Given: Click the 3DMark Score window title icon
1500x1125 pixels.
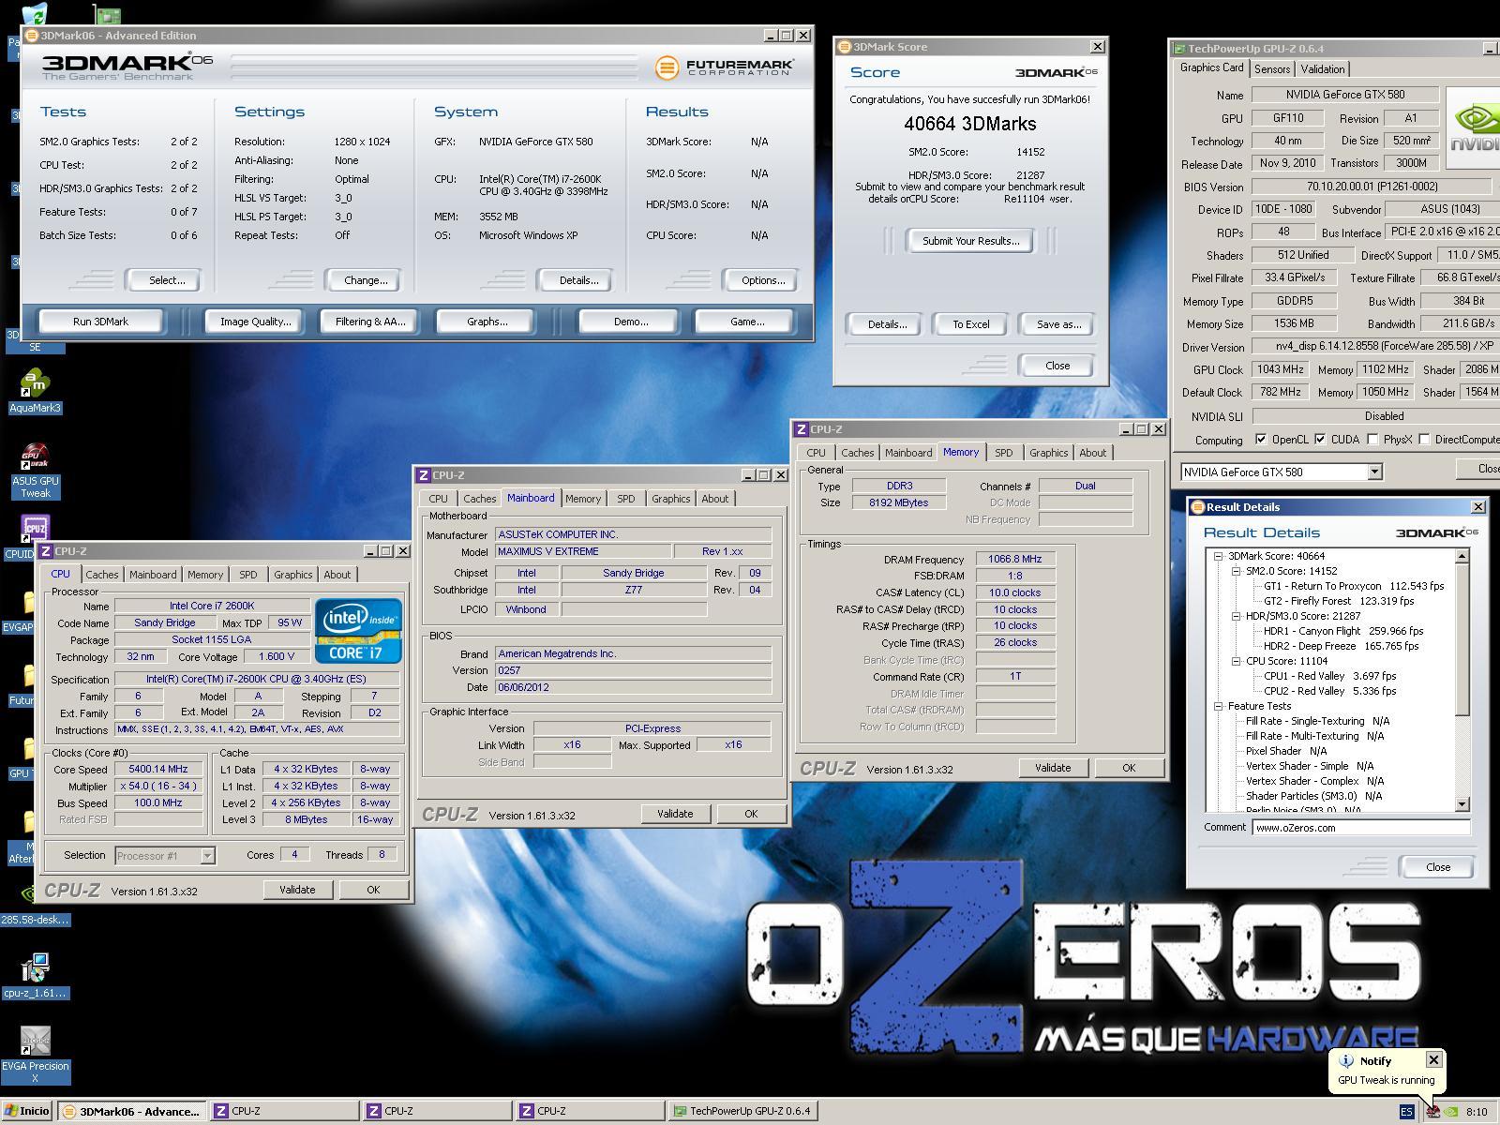Looking at the screenshot, I should [844, 47].
